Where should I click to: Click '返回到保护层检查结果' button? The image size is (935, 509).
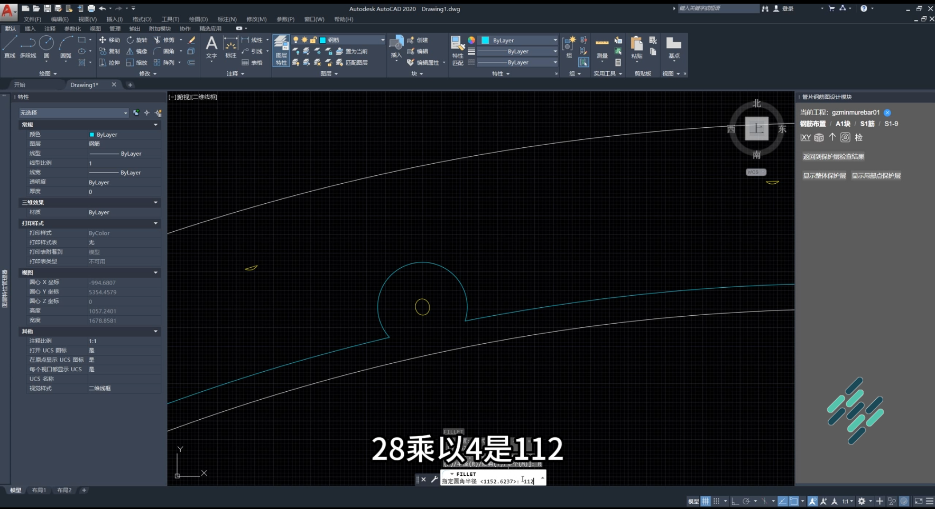(x=834, y=157)
